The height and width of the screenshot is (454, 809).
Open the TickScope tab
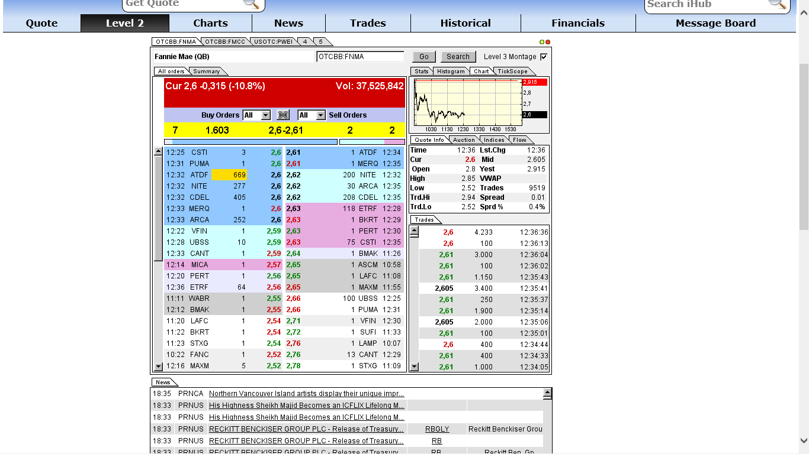pos(513,72)
